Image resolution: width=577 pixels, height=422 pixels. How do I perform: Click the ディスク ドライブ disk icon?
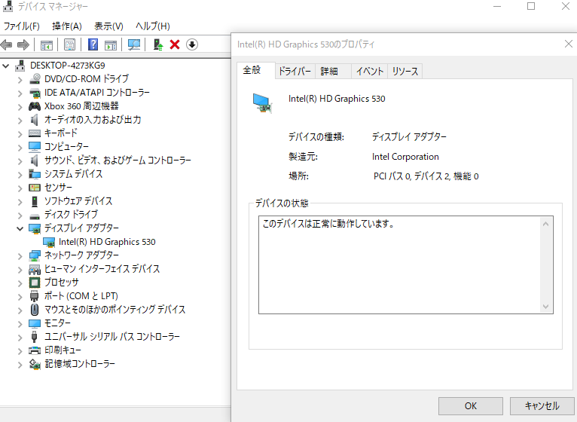point(35,216)
